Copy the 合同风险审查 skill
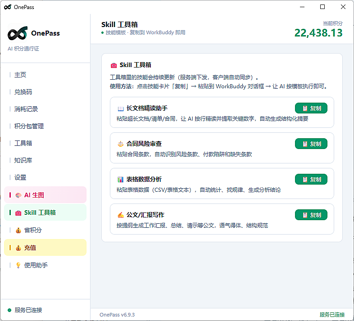 [x=311, y=144]
